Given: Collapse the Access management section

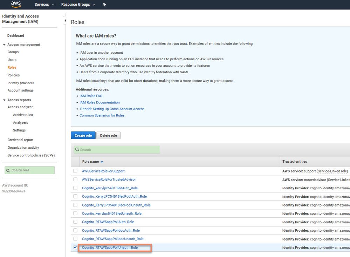Looking at the screenshot, I should (x=4, y=45).
